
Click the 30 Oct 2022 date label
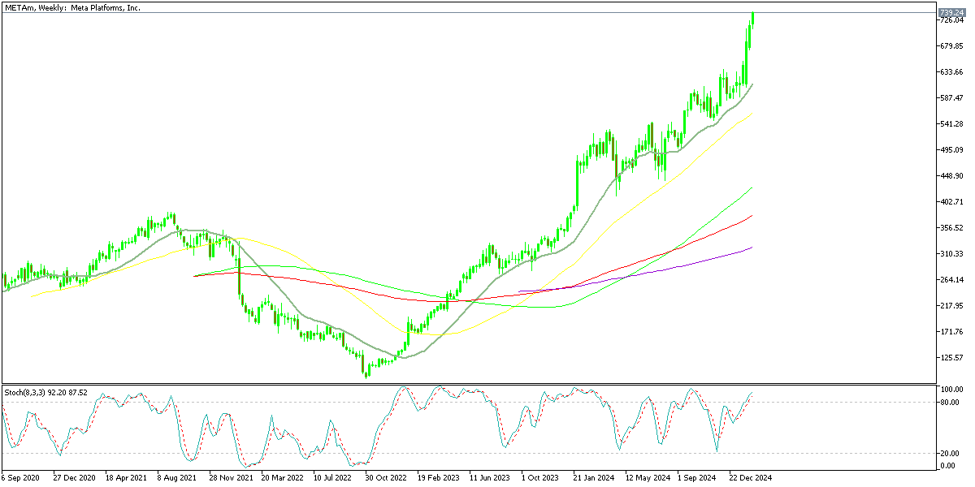point(387,478)
